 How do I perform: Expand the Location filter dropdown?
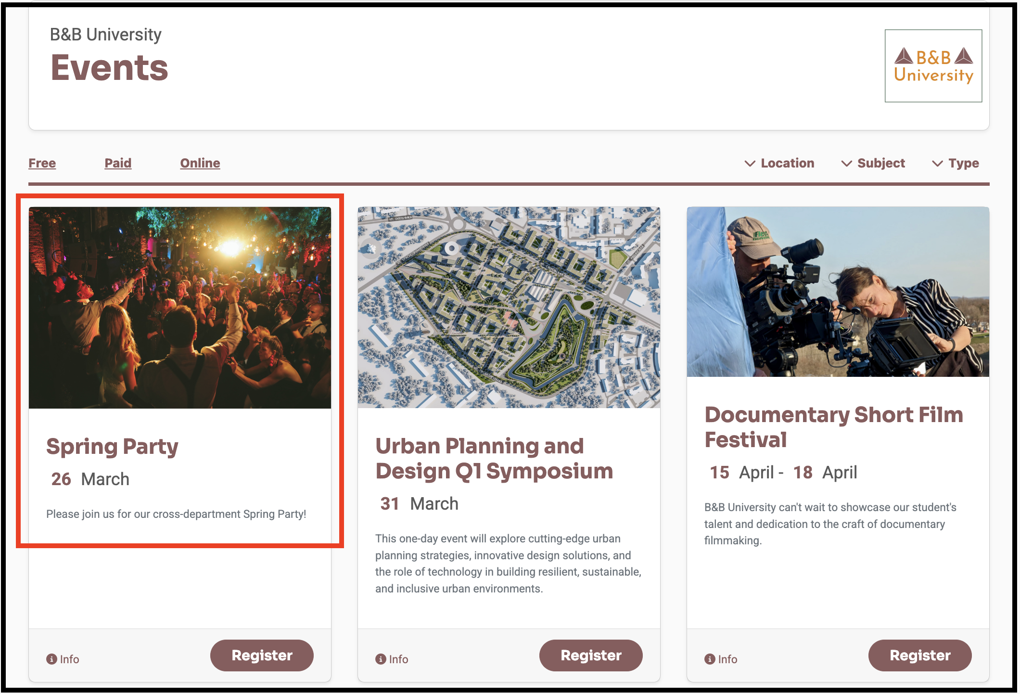point(779,163)
